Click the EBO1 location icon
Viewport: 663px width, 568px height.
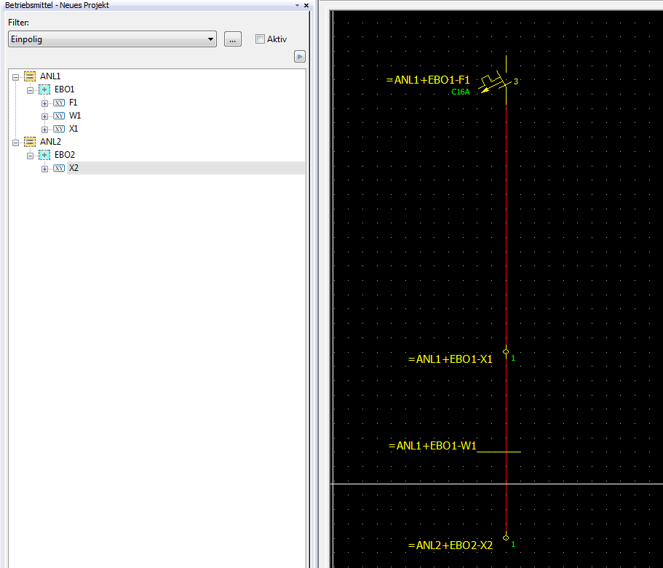44,89
